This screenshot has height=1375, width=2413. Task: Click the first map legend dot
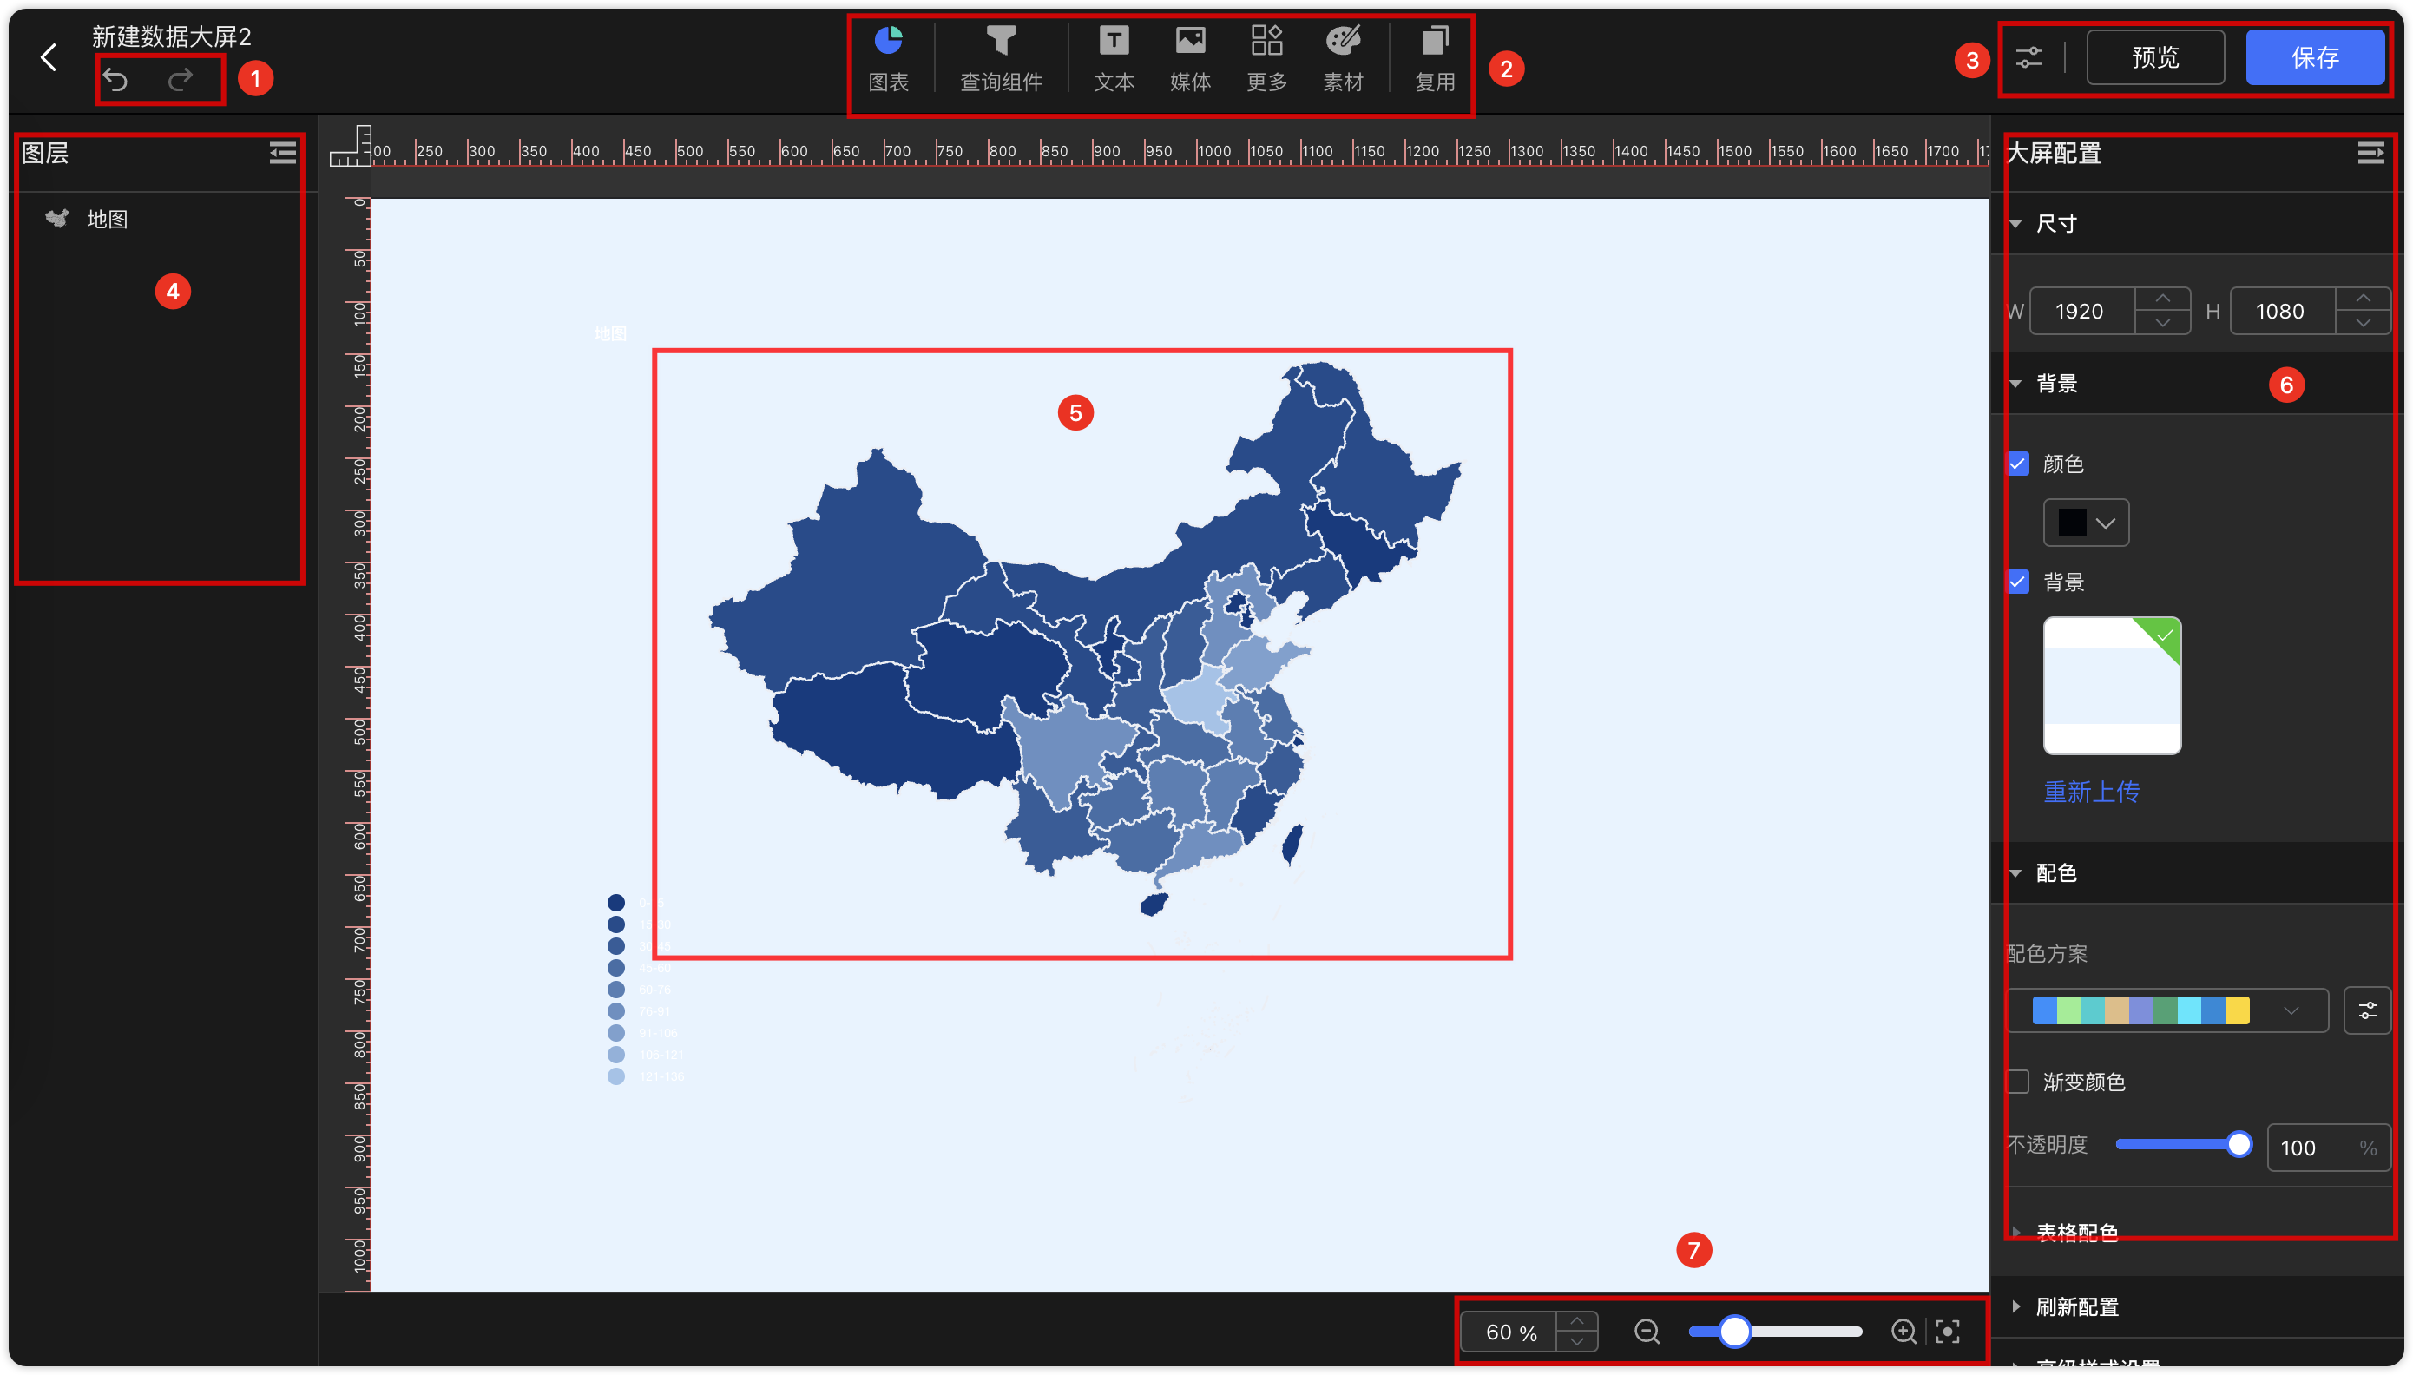pos(616,902)
